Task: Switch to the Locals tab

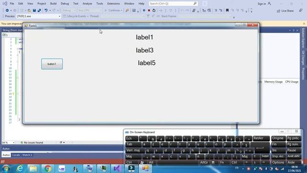Action: coord(16,155)
